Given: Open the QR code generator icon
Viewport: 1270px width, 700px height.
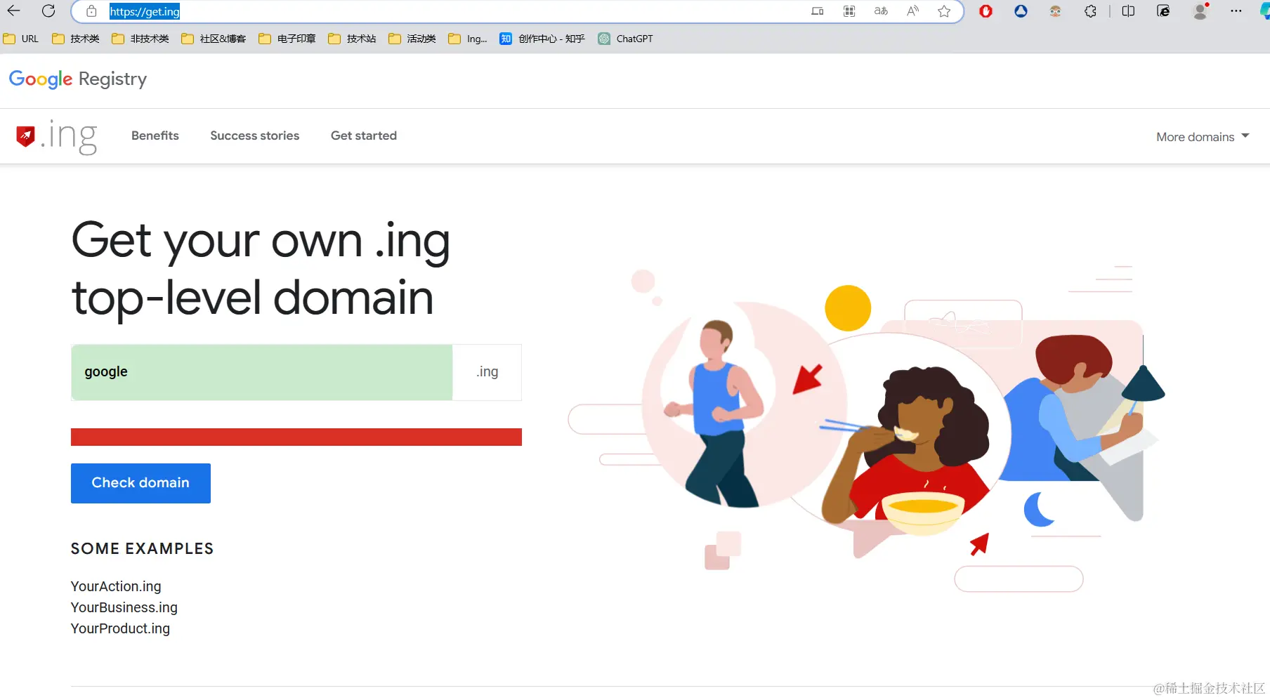Looking at the screenshot, I should coord(849,11).
